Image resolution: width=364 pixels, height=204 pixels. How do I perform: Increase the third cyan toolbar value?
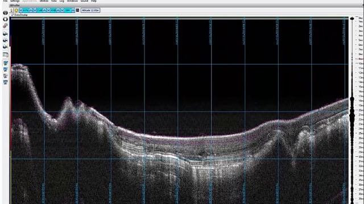[x=58, y=10]
